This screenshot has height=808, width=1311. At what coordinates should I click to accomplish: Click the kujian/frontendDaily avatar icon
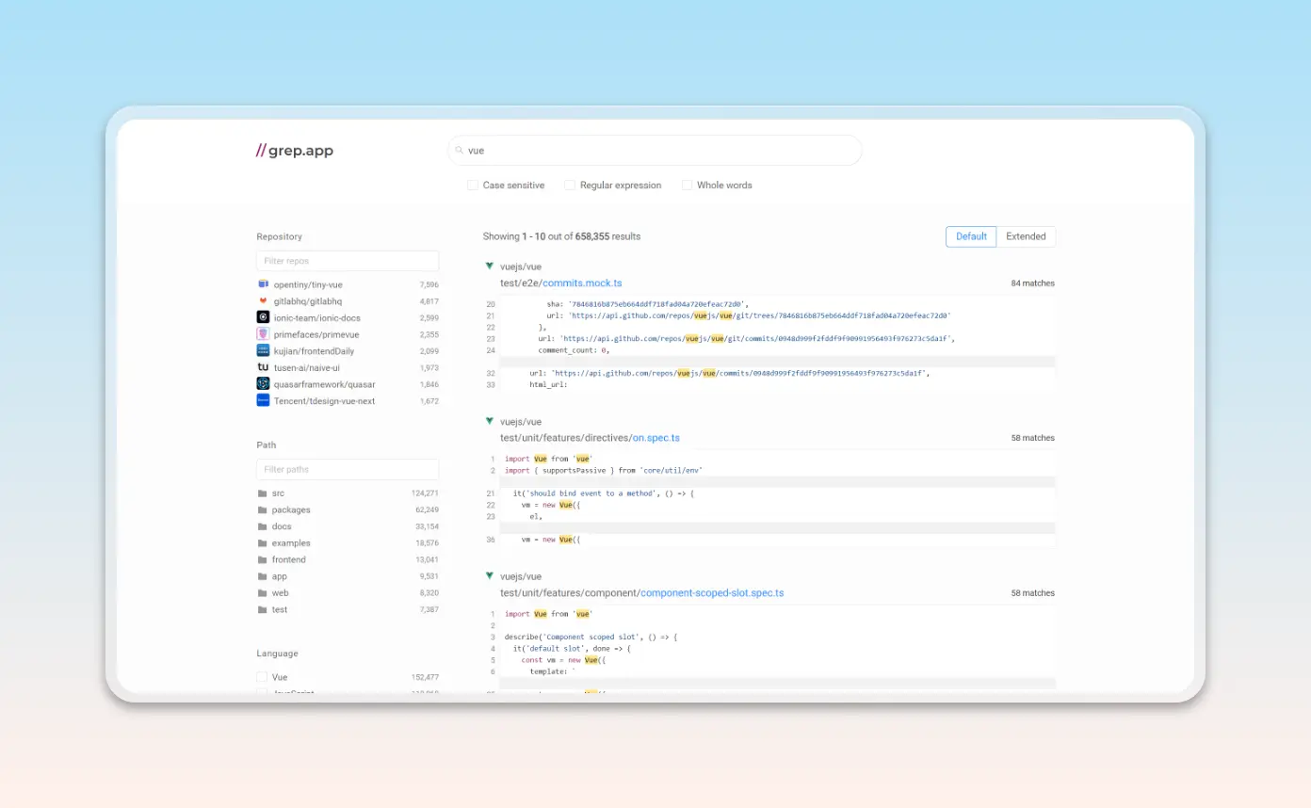264,350
